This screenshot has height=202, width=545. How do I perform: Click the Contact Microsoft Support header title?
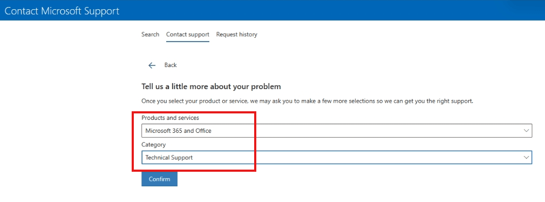click(62, 11)
